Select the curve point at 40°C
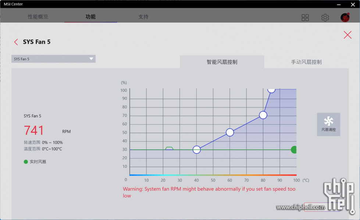Image resolution: width=360 pixels, height=220 pixels. [x=196, y=150]
